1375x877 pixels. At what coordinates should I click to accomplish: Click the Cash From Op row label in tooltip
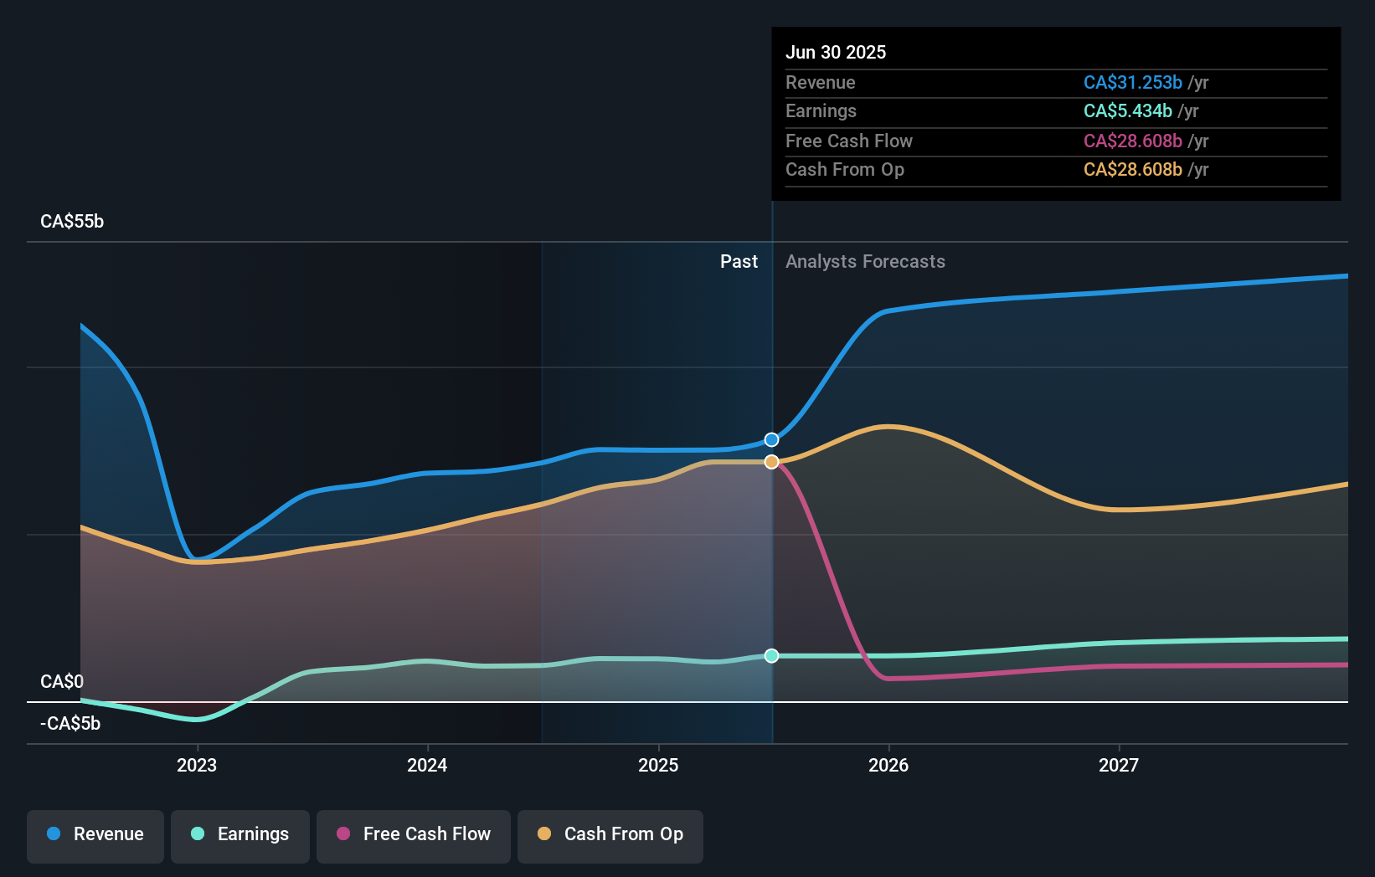[845, 169]
